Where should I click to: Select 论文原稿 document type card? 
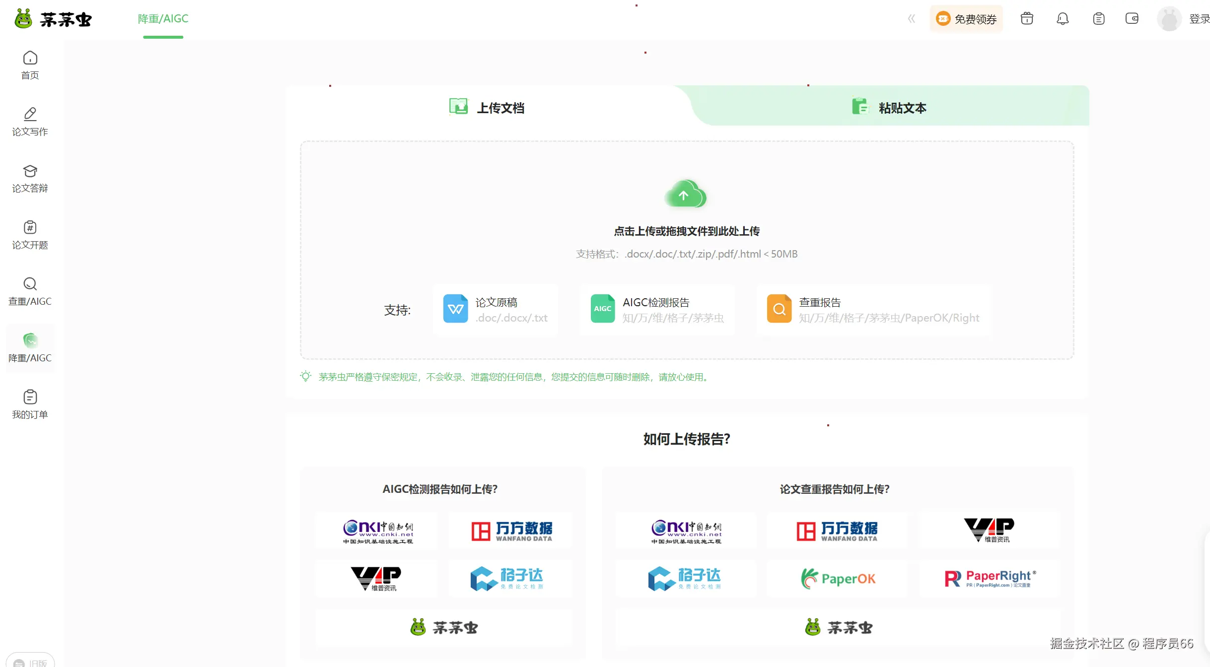point(496,310)
